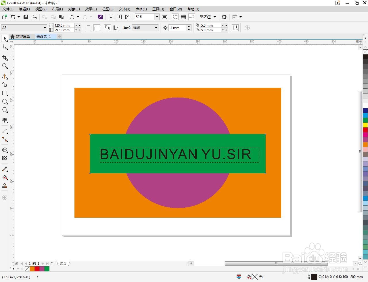Click the page width 420.0 mm field
This screenshot has width=368, height=282.
pyautogui.click(x=64, y=26)
